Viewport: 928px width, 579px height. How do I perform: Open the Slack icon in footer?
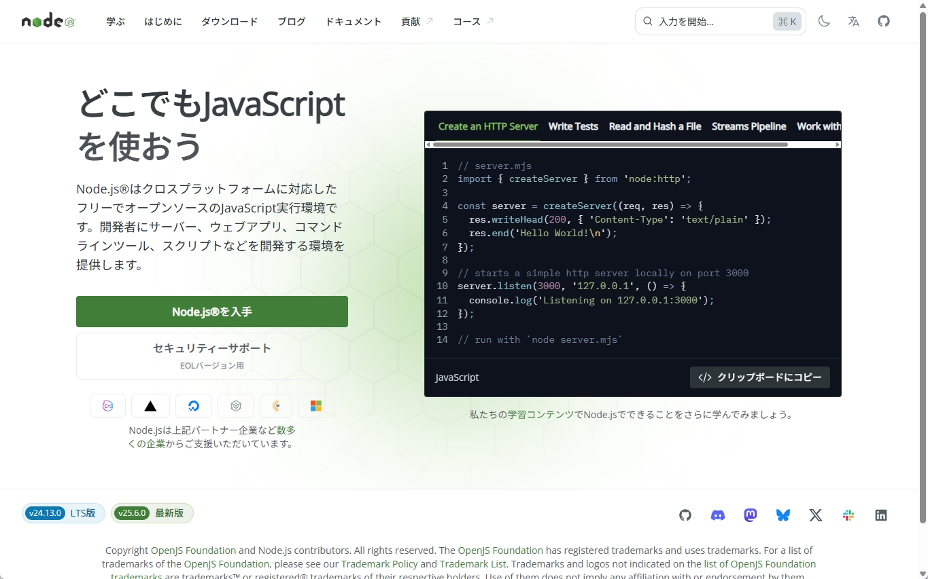point(848,515)
